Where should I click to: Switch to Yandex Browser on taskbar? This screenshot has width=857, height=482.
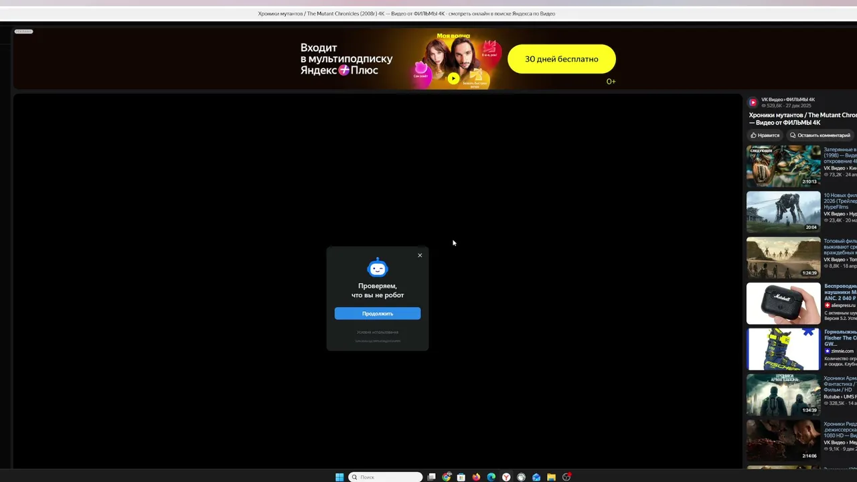pyautogui.click(x=506, y=477)
